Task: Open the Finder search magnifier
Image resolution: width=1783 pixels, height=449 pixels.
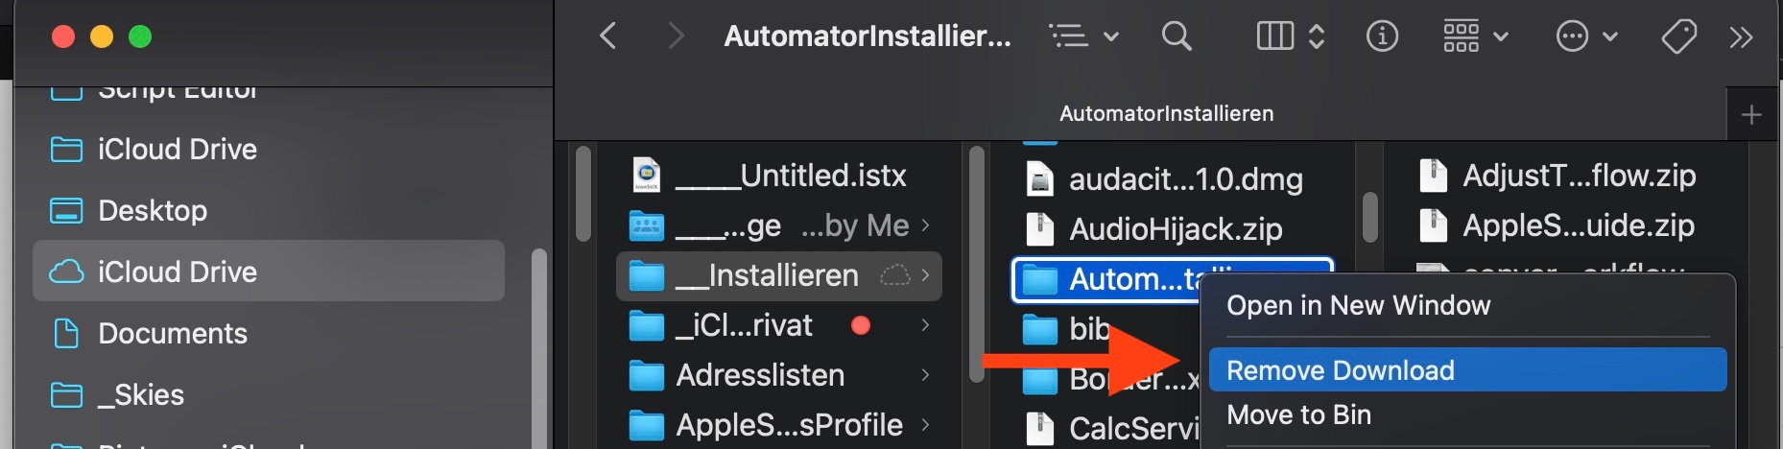Action: [1176, 36]
